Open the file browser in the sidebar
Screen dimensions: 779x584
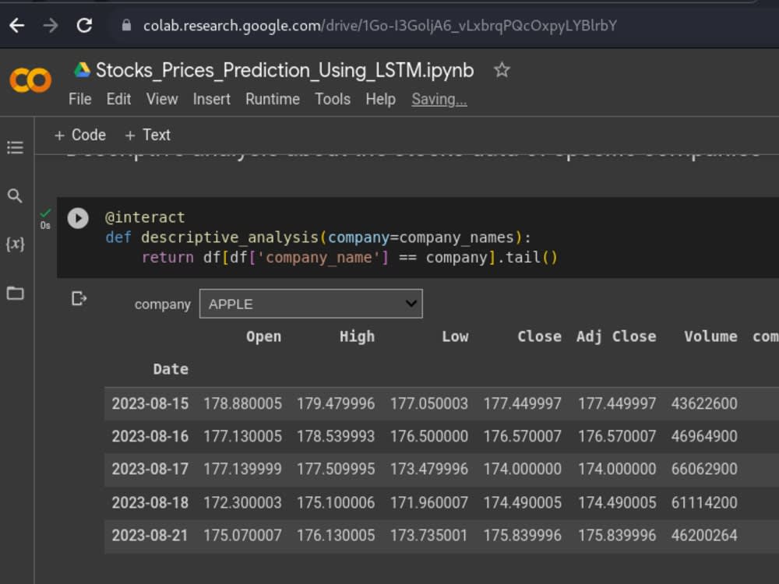click(x=14, y=294)
